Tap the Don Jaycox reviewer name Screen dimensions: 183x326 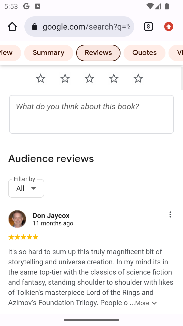coord(51,215)
